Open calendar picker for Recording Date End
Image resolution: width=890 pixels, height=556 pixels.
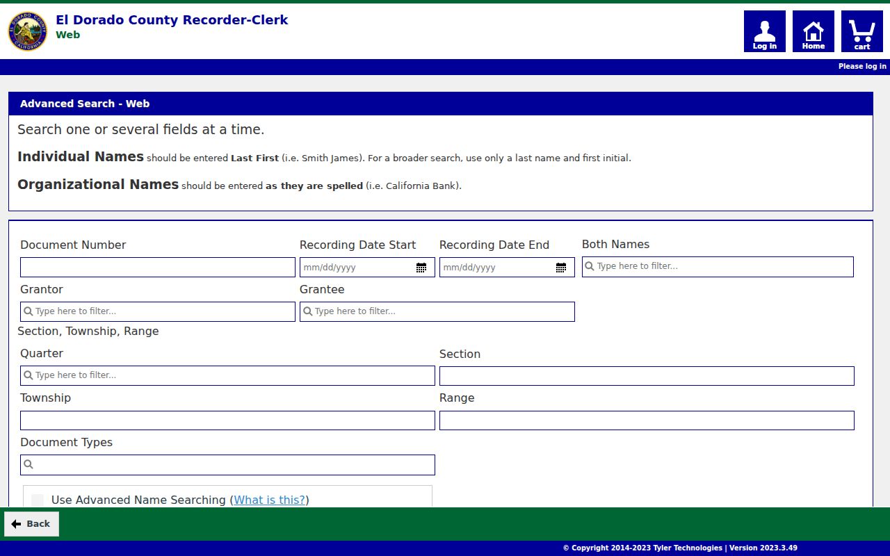[x=560, y=268]
